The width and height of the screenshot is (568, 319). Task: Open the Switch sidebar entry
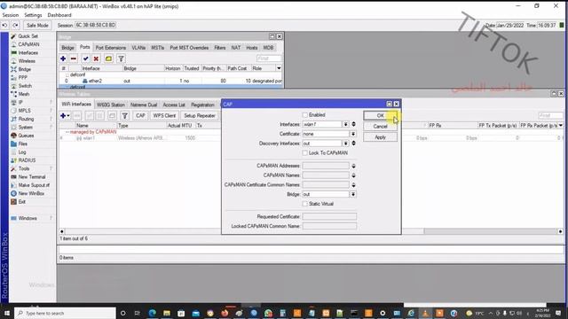[25, 86]
